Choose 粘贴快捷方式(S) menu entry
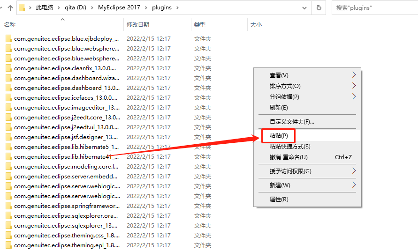 click(307, 147)
